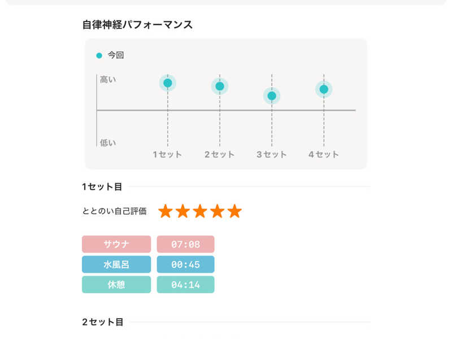The image size is (452, 339).
Task: Click the 自律神経パフォーマンス title
Action: point(137,24)
